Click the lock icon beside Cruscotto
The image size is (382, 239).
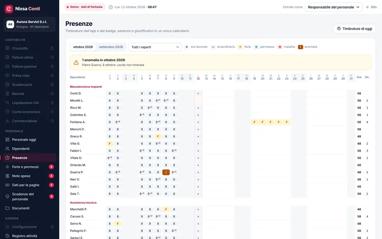52,48
